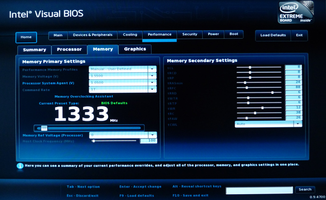
Task: Click the tWTR slider
Action: click(259, 98)
